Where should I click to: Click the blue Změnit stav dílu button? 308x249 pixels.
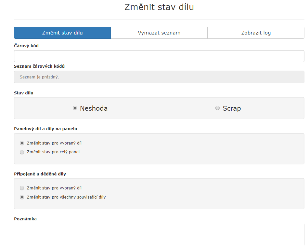[x=62, y=33]
